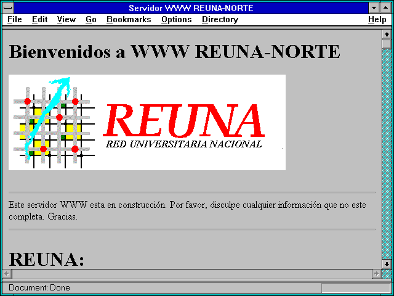
Task: Click the 'Bienvenidos a WWW REUNA-NORTE' heading
Action: [174, 52]
